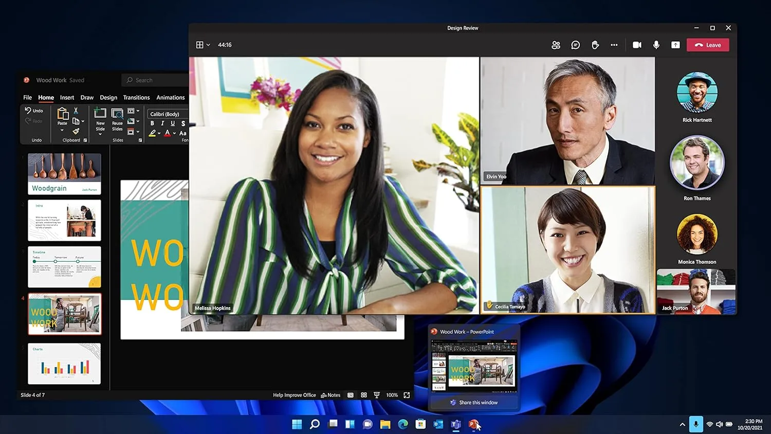Image resolution: width=771 pixels, height=434 pixels.
Task: Open the Insert ribbon tab
Action: click(x=67, y=97)
